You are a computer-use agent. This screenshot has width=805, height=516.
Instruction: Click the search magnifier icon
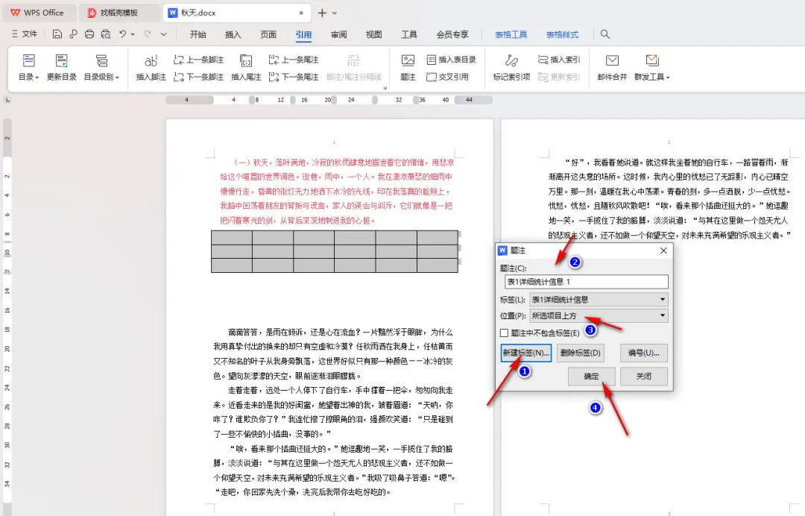click(x=605, y=34)
